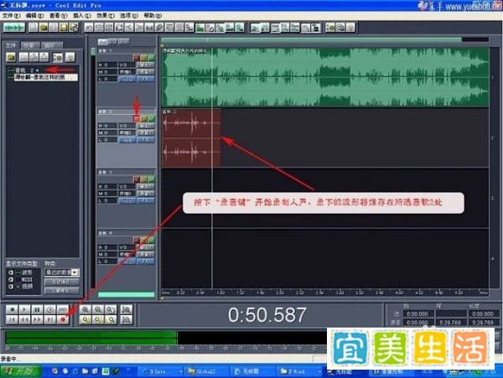This screenshot has height=378, width=503.
Task: Open the FX button on track 1
Action: click(x=146, y=79)
